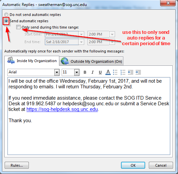178x174 pixels.
Task: Open the End time date dropdown
Action: click(81, 42)
